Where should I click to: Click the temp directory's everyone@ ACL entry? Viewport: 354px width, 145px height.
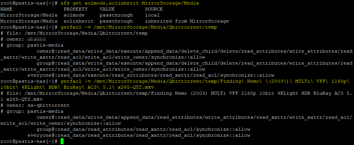click(151, 76)
